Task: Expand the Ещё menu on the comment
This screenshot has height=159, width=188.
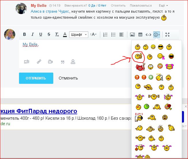Action: [x=163, y=5]
